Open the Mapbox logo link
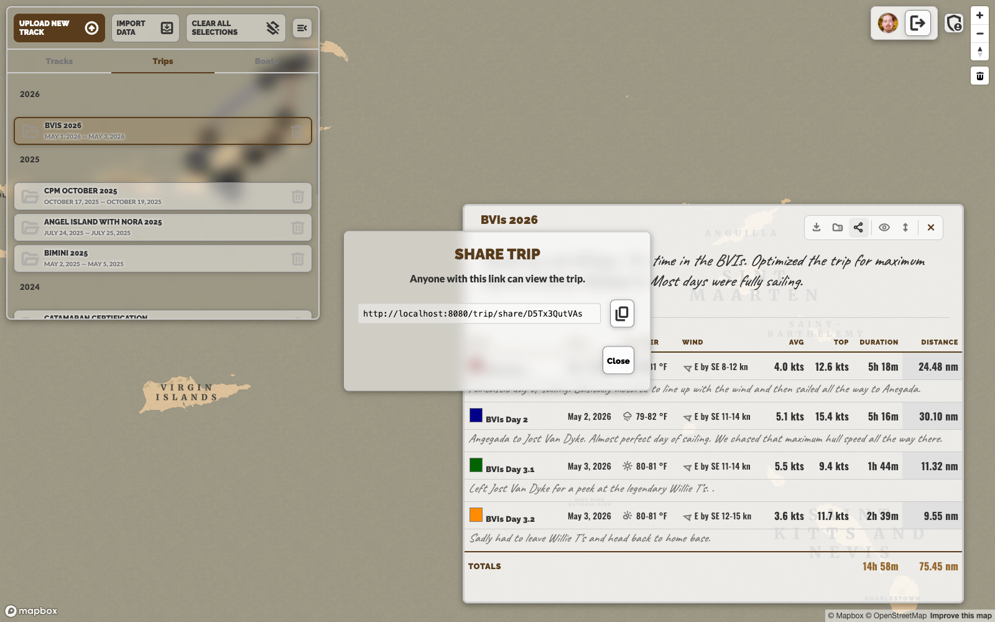This screenshot has height=622, width=995. point(32,611)
